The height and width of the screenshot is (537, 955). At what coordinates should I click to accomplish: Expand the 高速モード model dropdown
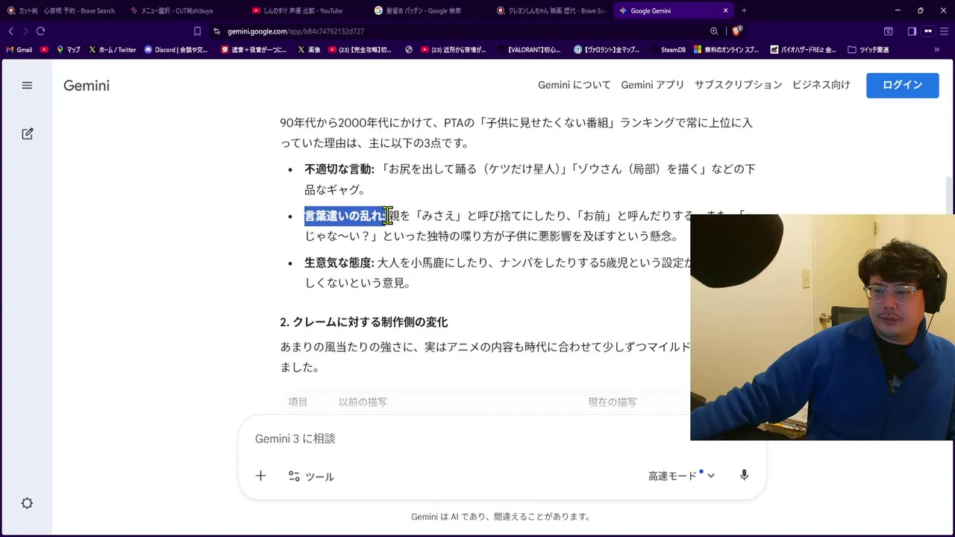(681, 476)
